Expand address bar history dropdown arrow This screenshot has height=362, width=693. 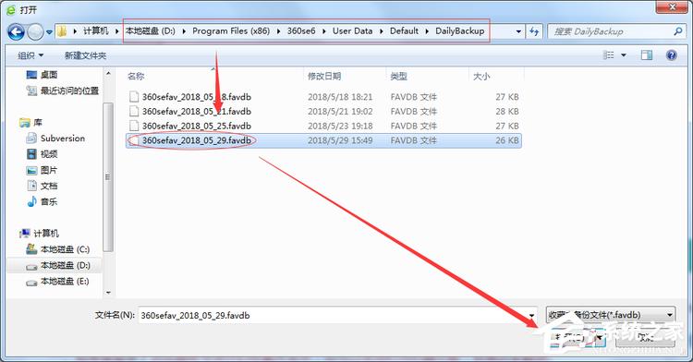tap(518, 31)
